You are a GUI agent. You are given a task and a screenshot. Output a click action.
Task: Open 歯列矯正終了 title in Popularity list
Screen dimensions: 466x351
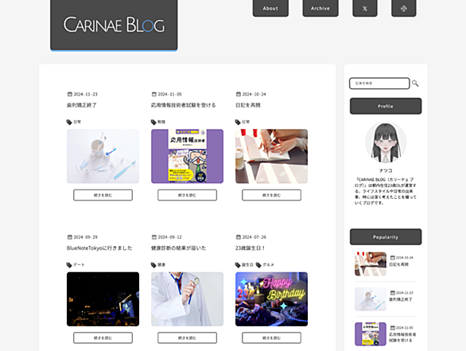401,299
